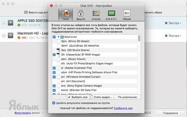Select the afx Auto FX Photo/Graphic row
Screen dimensions: 187x117
(x=95, y=63)
